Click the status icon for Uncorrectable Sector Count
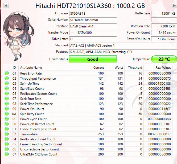Screen dimensions: 177x164 [7, 149]
